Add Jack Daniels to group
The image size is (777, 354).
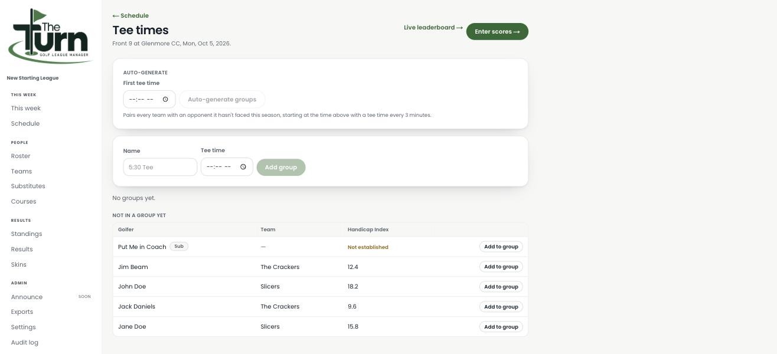click(501, 307)
